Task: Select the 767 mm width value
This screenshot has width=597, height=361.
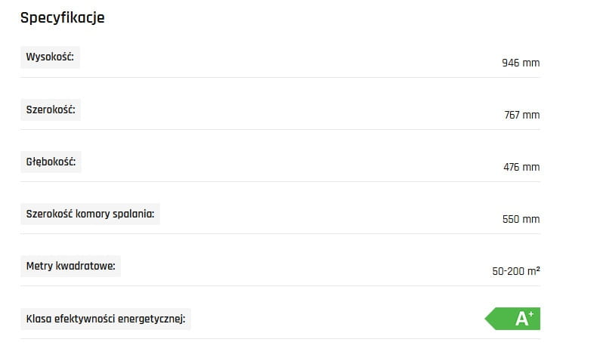Action: point(521,115)
